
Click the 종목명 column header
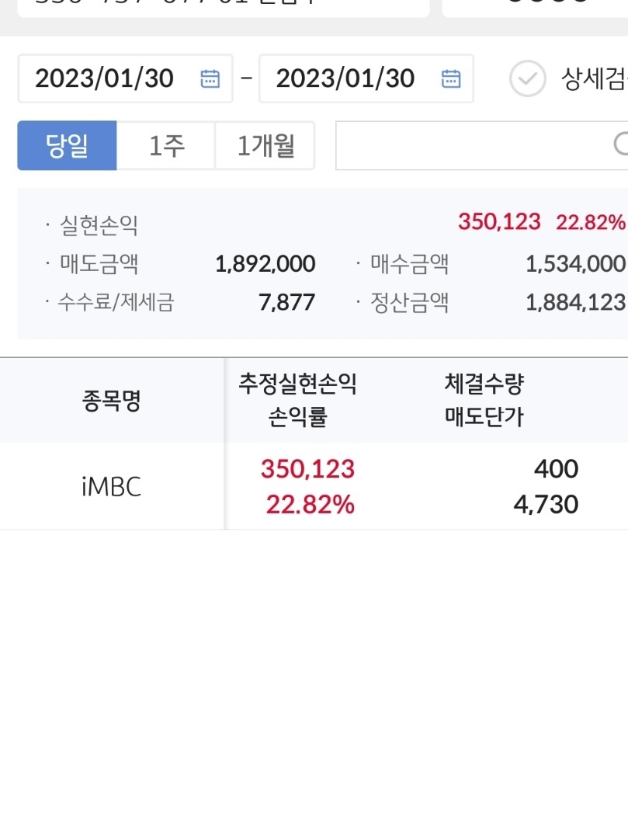(x=111, y=401)
